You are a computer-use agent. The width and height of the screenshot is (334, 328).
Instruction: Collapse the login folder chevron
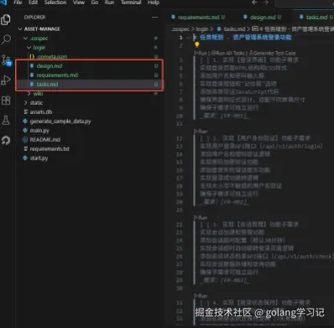coord(29,48)
